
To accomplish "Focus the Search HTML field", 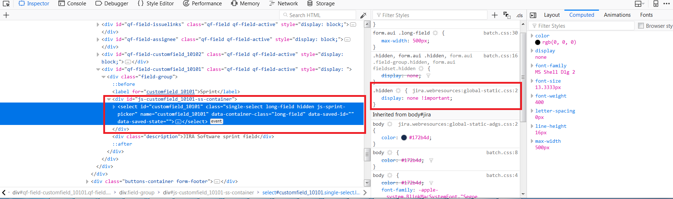I will pos(318,15).
